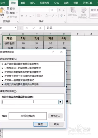The width and height of the screenshot is (98, 138).
Task: Select rule type 基于各自值设置所有单元格的格式
Action: (32, 64)
